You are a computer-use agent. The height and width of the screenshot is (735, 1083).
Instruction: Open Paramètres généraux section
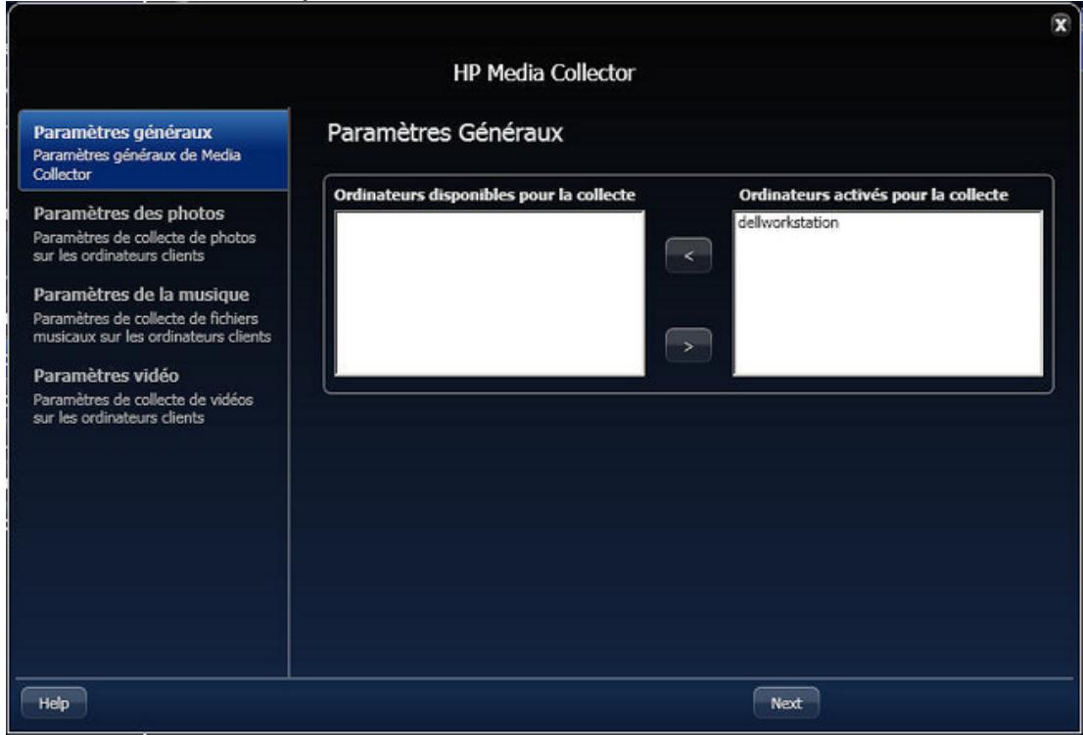click(x=154, y=150)
